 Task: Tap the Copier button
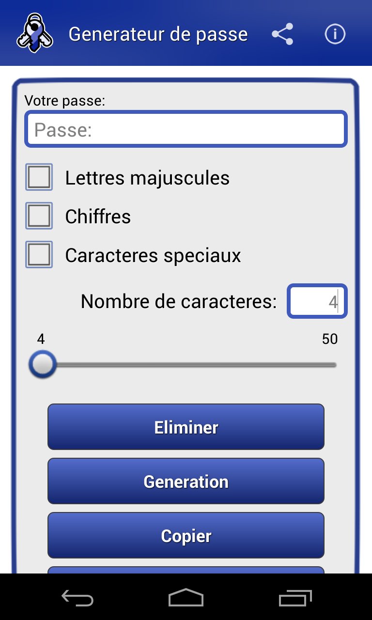(186, 536)
